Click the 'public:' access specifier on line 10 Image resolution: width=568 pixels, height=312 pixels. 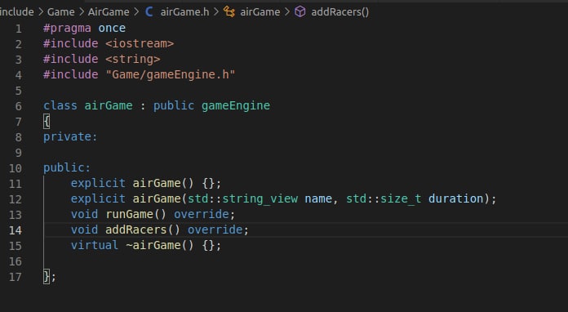(67, 167)
